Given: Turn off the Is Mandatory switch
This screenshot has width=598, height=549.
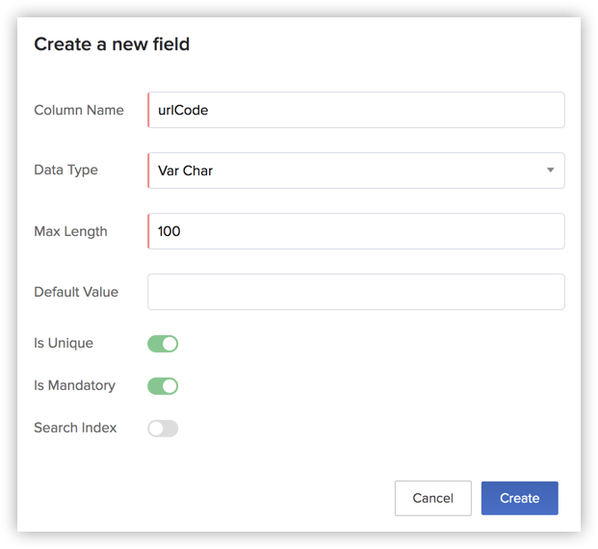Looking at the screenshot, I should click(x=163, y=386).
